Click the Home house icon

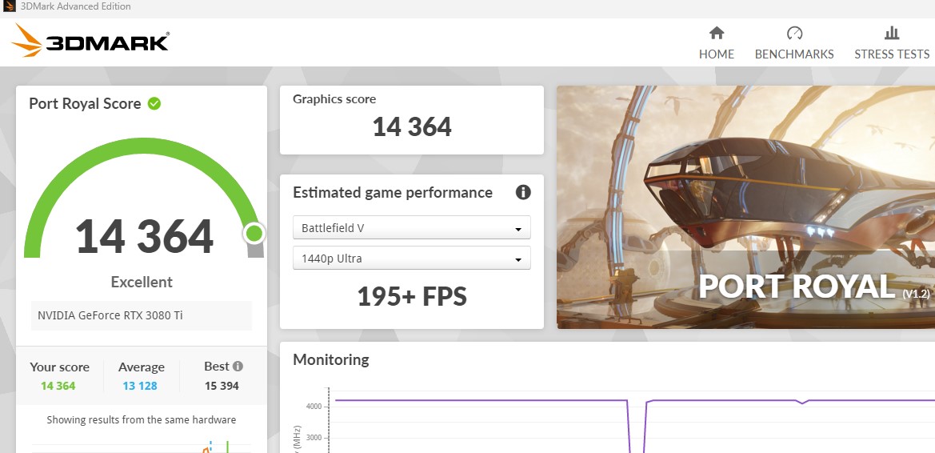(x=717, y=33)
